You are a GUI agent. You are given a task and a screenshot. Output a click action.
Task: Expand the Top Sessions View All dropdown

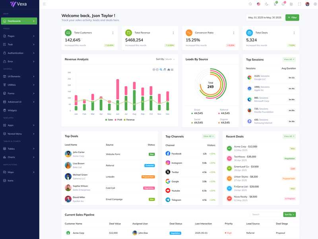point(289,59)
